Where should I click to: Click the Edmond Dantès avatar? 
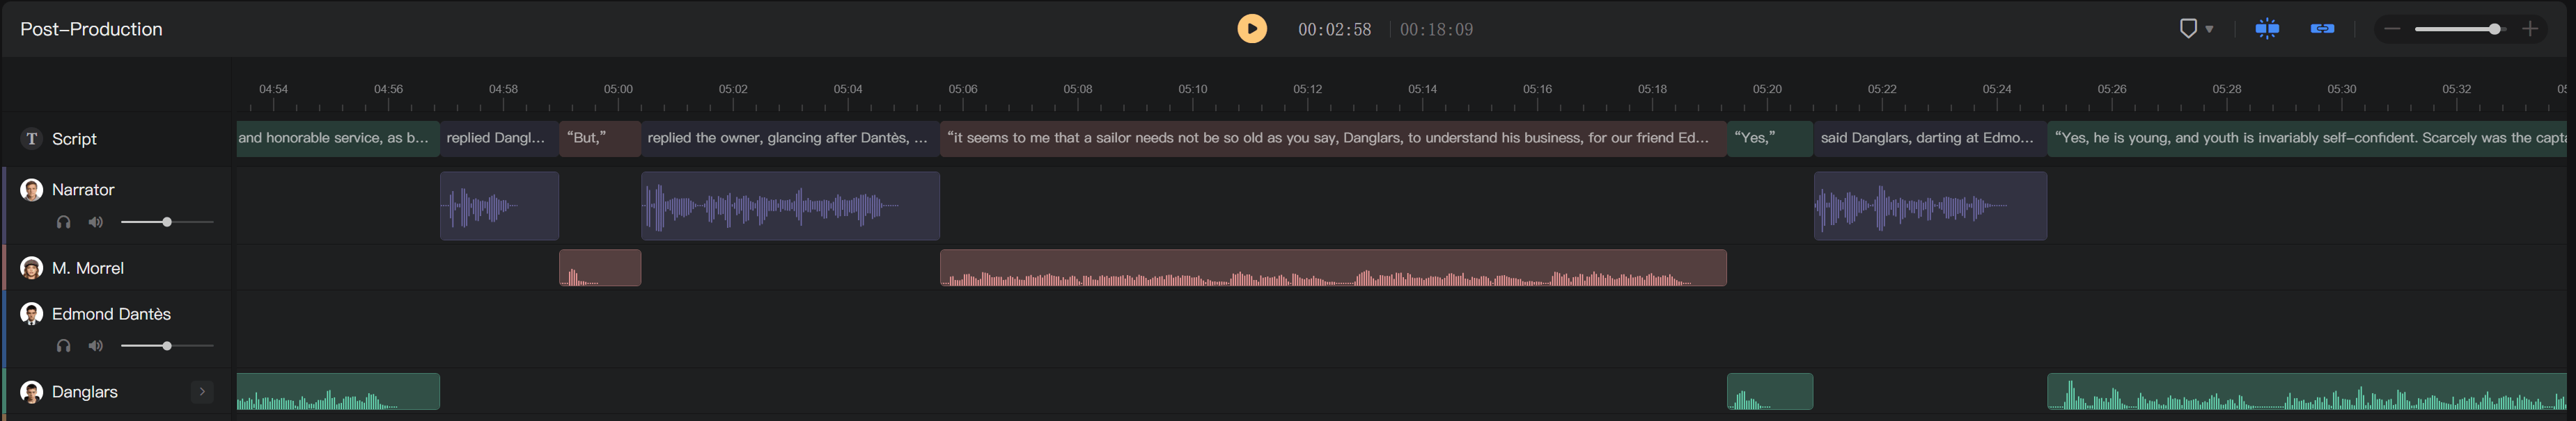point(32,314)
